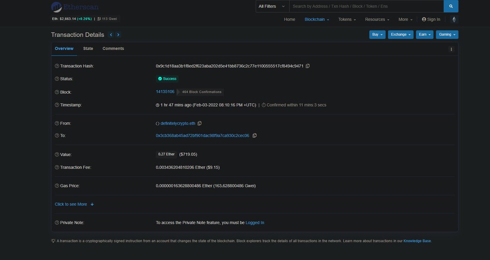Click help icon beside Timestamp
Screen dimensions: 490x260
[57, 105]
